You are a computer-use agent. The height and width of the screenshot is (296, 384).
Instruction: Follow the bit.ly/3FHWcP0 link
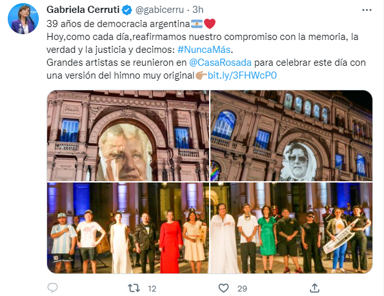click(242, 75)
